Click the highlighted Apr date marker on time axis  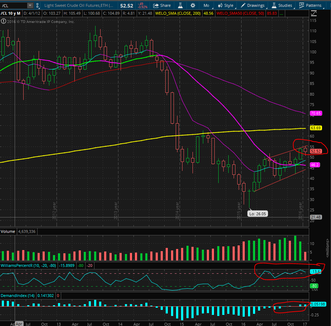19,324
